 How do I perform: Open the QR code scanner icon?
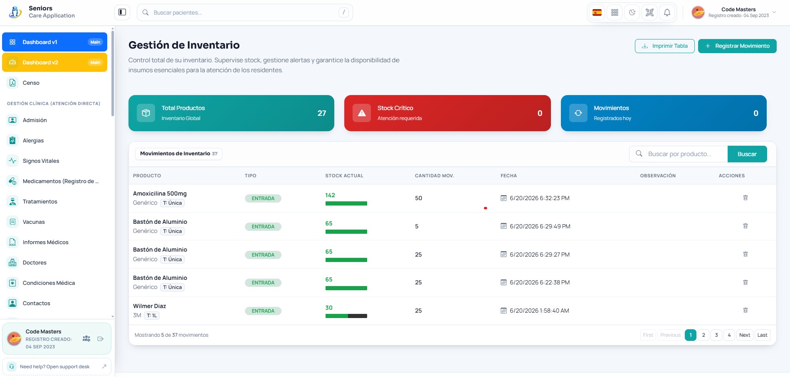coord(649,12)
